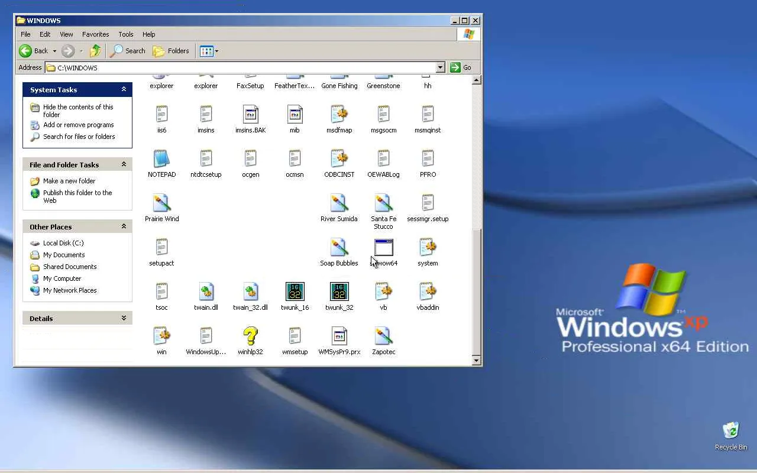Open the Favorites menu

95,34
